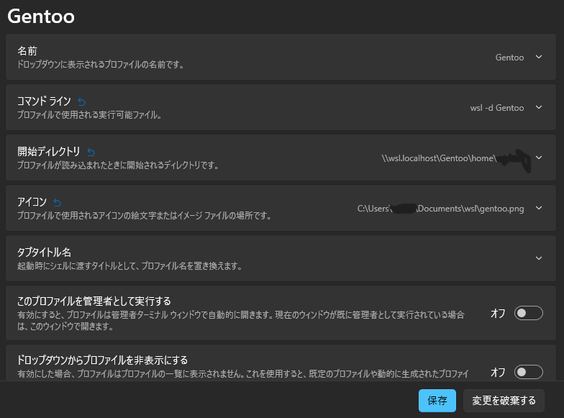Select the gentoo.png icon path value
Screen dimensions: 564x418
point(440,209)
